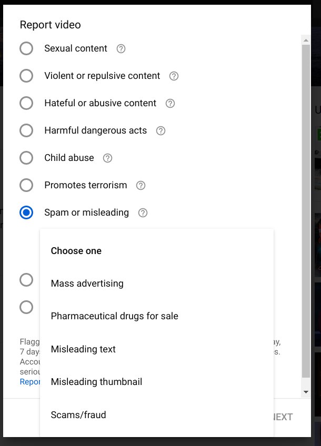Click help icon next to Harmful dangerous acts
The width and height of the screenshot is (321, 446).
161,131
